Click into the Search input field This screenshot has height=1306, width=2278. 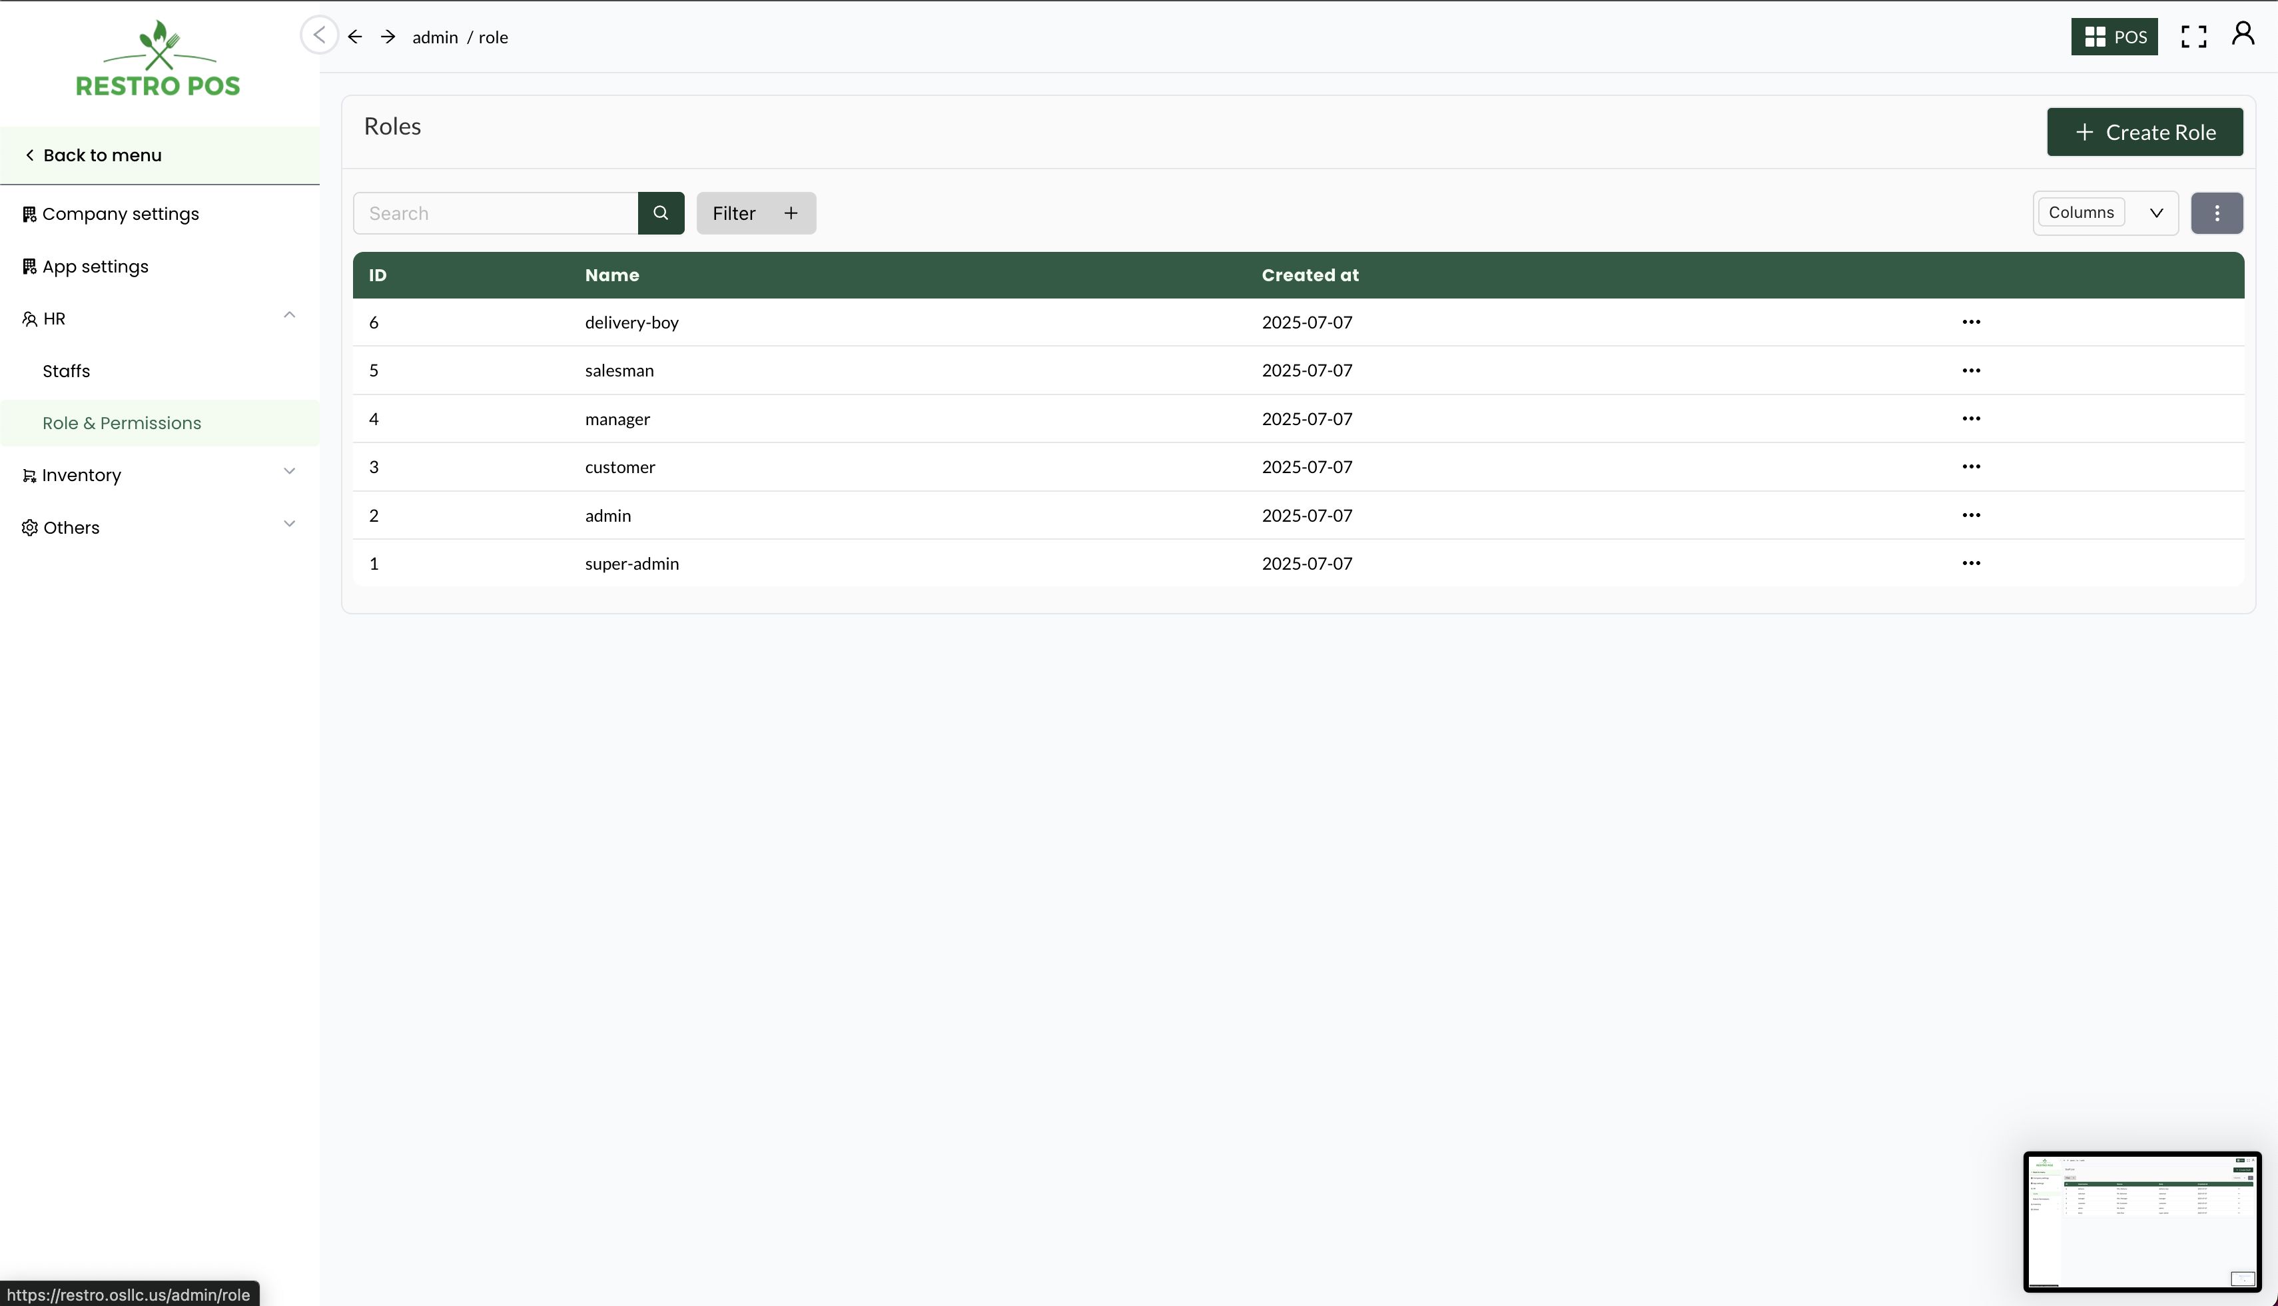point(496,213)
